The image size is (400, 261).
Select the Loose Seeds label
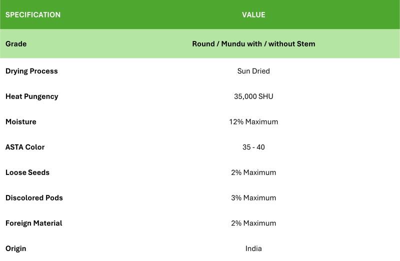(x=27, y=172)
